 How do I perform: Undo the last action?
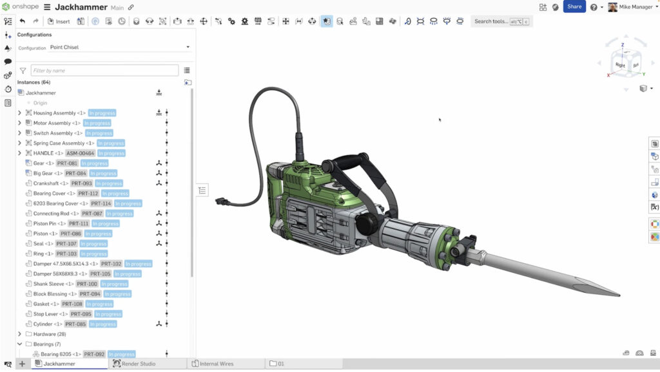23,21
